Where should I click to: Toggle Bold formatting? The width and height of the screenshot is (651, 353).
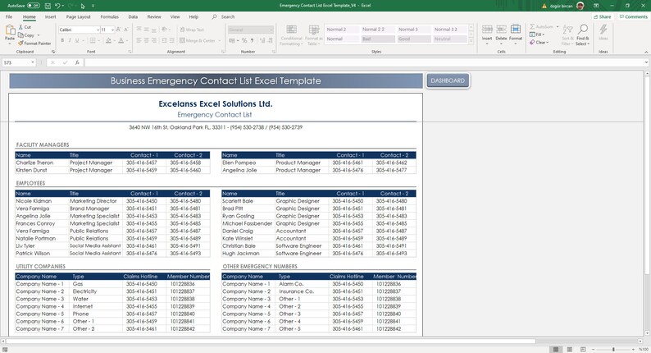pyautogui.click(x=62, y=41)
